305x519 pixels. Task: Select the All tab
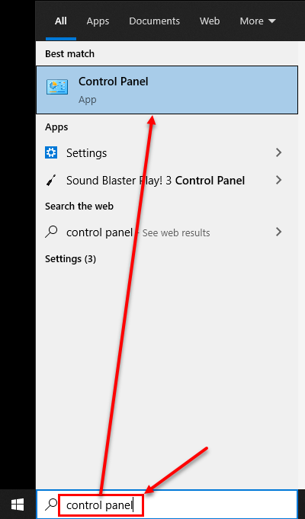pyautogui.click(x=61, y=21)
